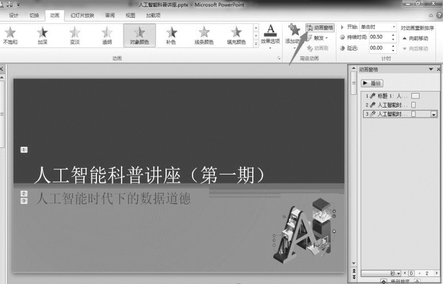Select animation 1 标题 1 in pane
The width and height of the screenshot is (443, 284).
[x=400, y=96]
